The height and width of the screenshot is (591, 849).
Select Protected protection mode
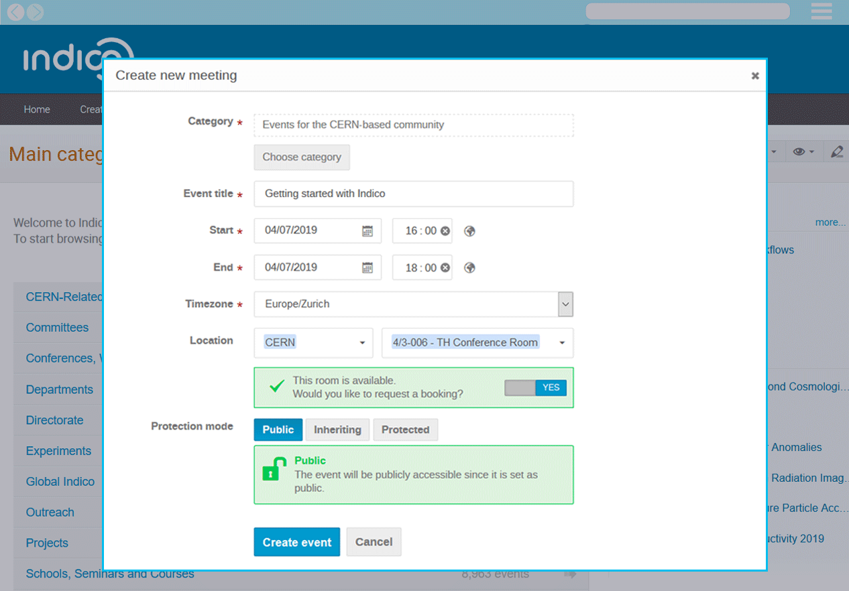pos(405,430)
